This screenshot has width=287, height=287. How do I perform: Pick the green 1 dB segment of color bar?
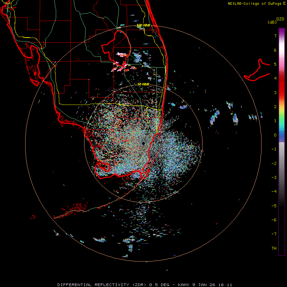coord(282,120)
